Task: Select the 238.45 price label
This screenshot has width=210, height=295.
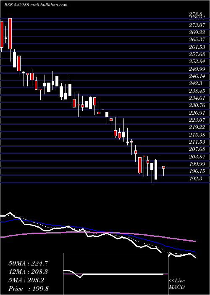Action: pyautogui.click(x=197, y=91)
